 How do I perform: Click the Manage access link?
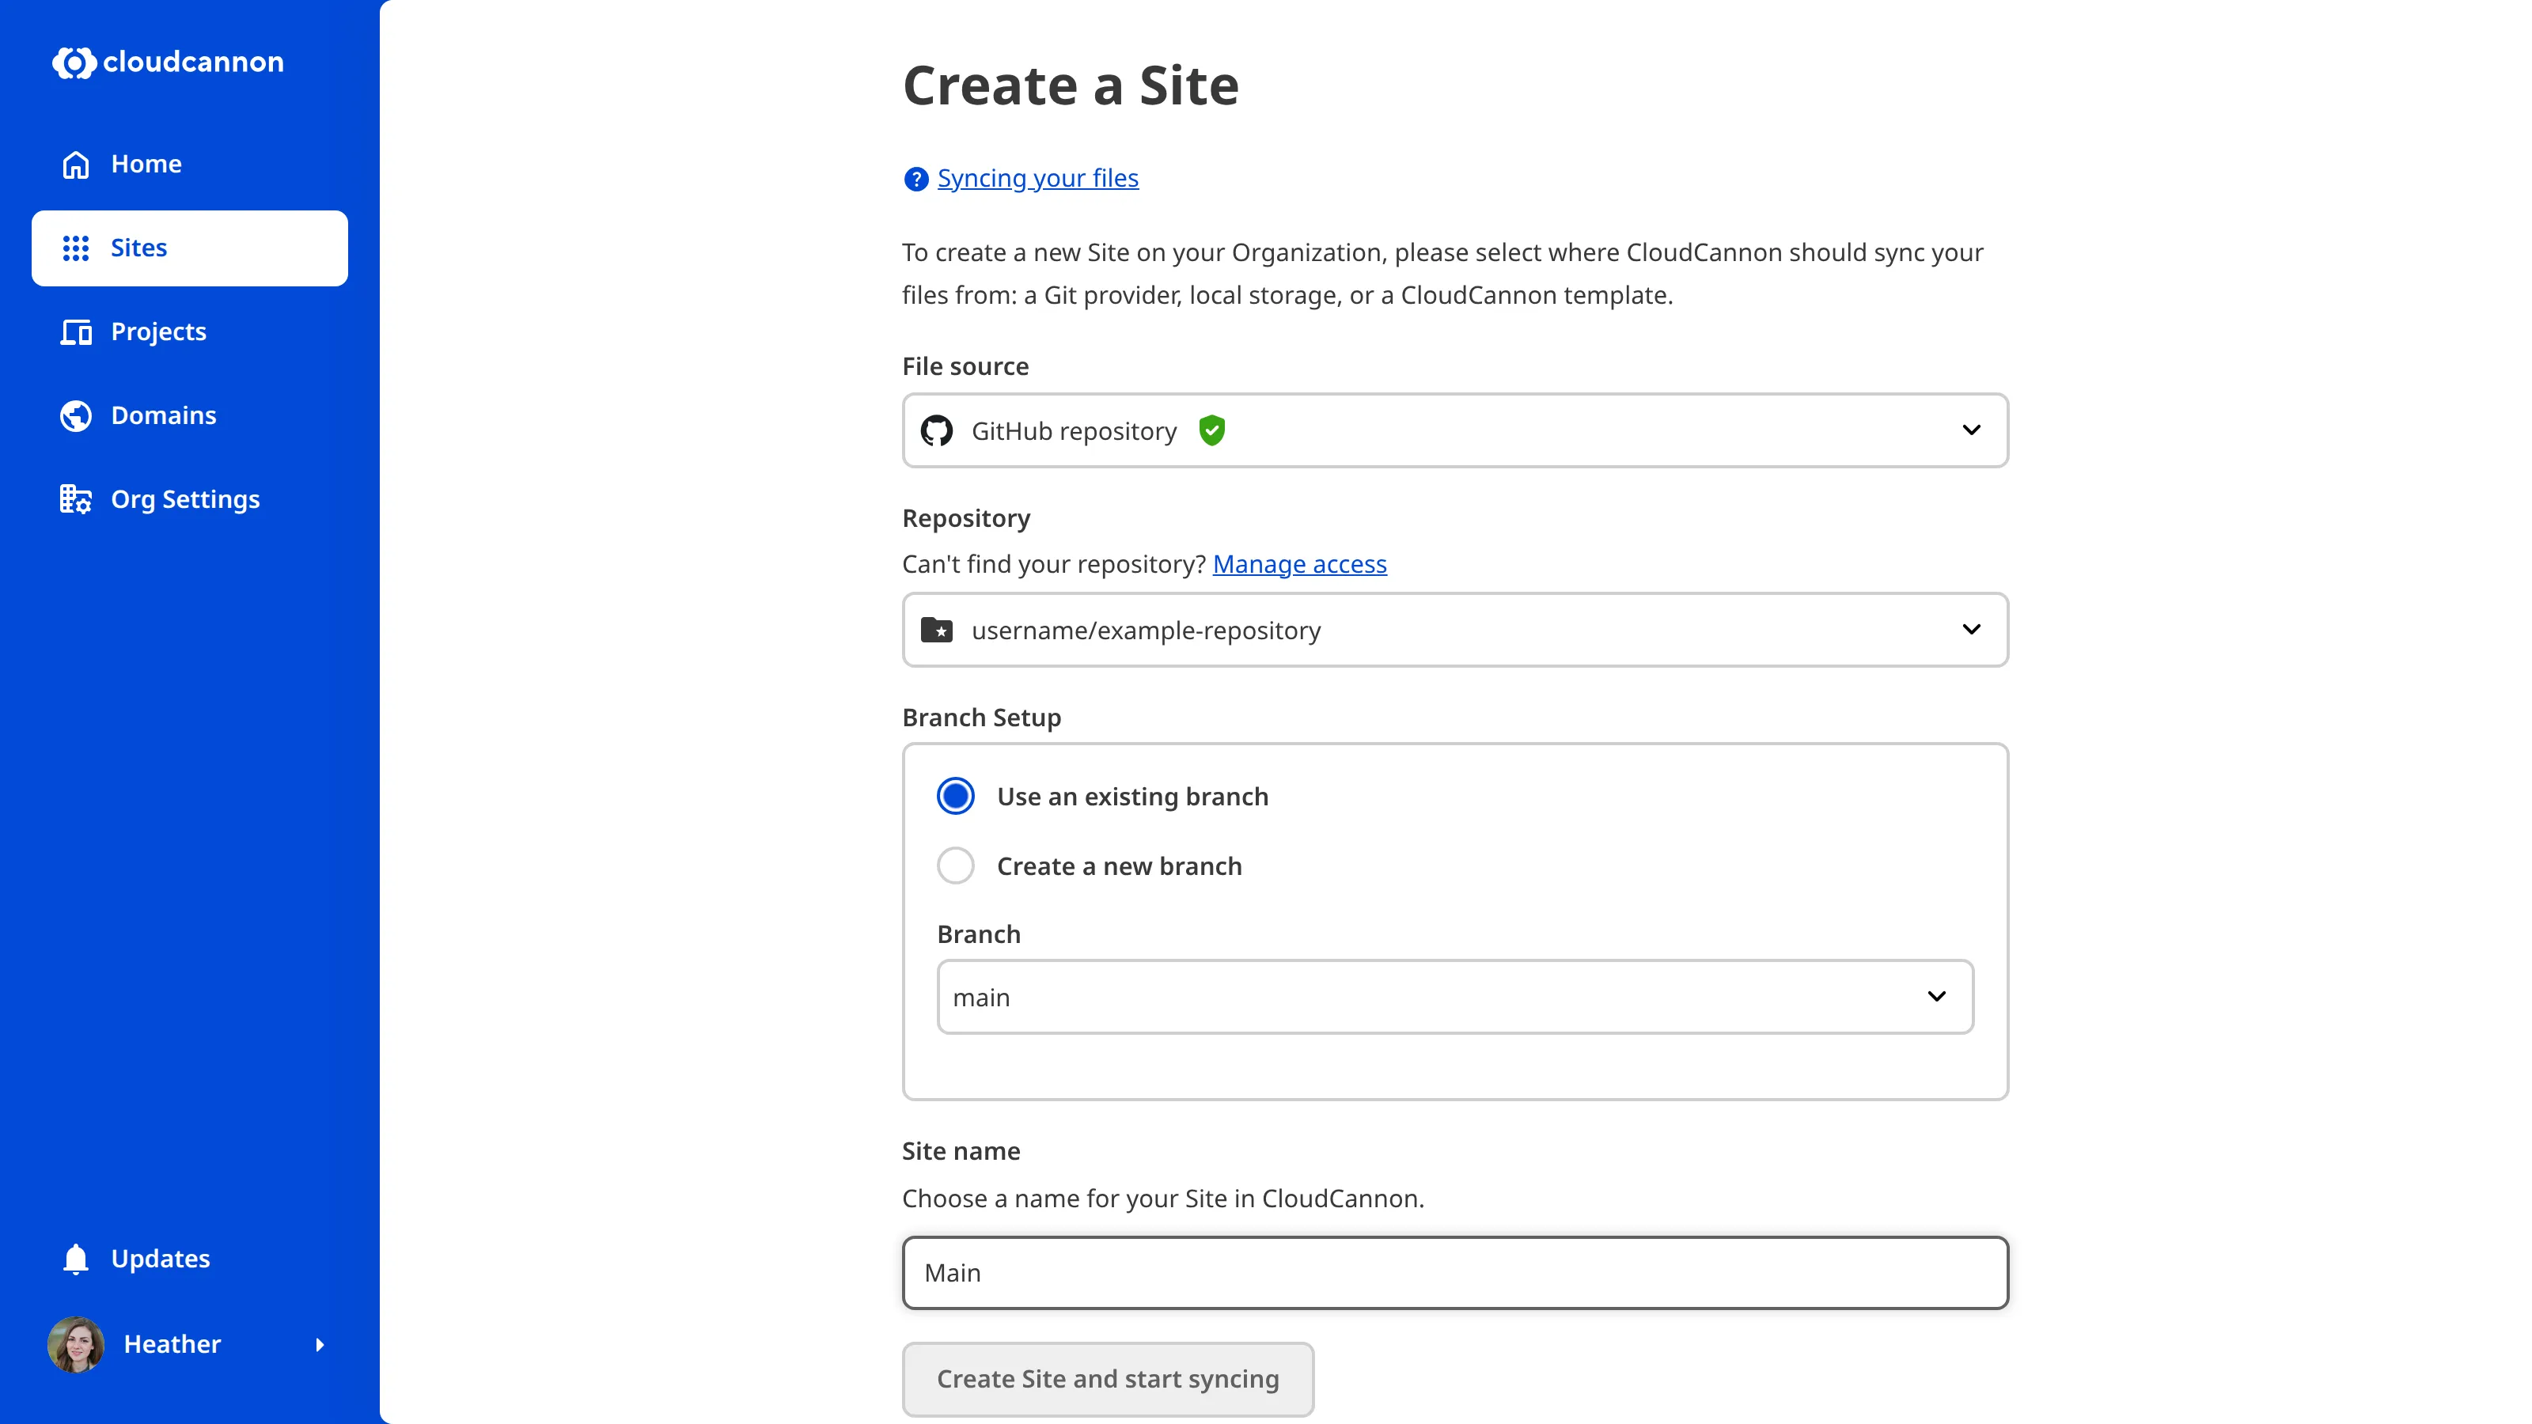(1299, 563)
